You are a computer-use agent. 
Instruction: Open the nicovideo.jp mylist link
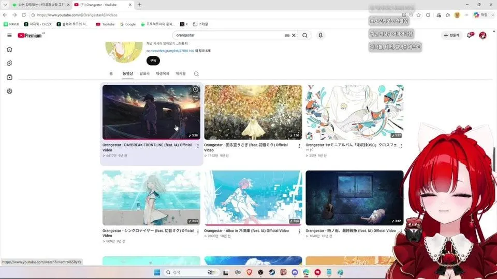click(x=170, y=51)
